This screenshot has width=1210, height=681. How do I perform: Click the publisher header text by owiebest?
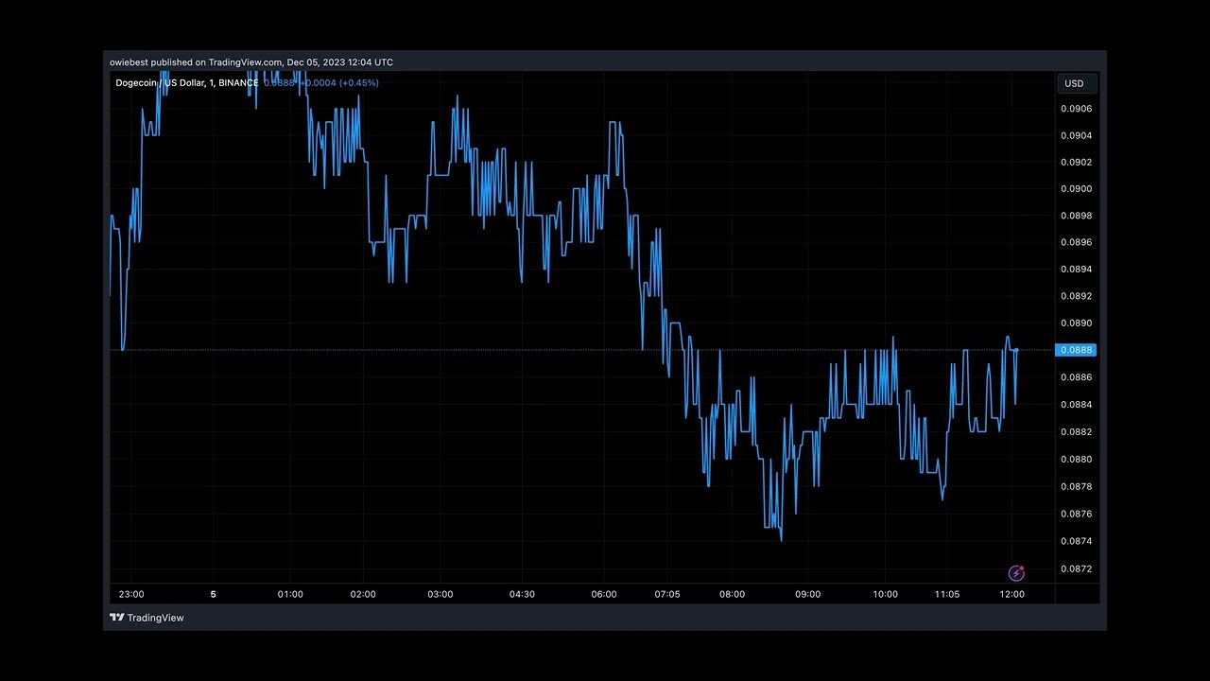[x=251, y=62]
